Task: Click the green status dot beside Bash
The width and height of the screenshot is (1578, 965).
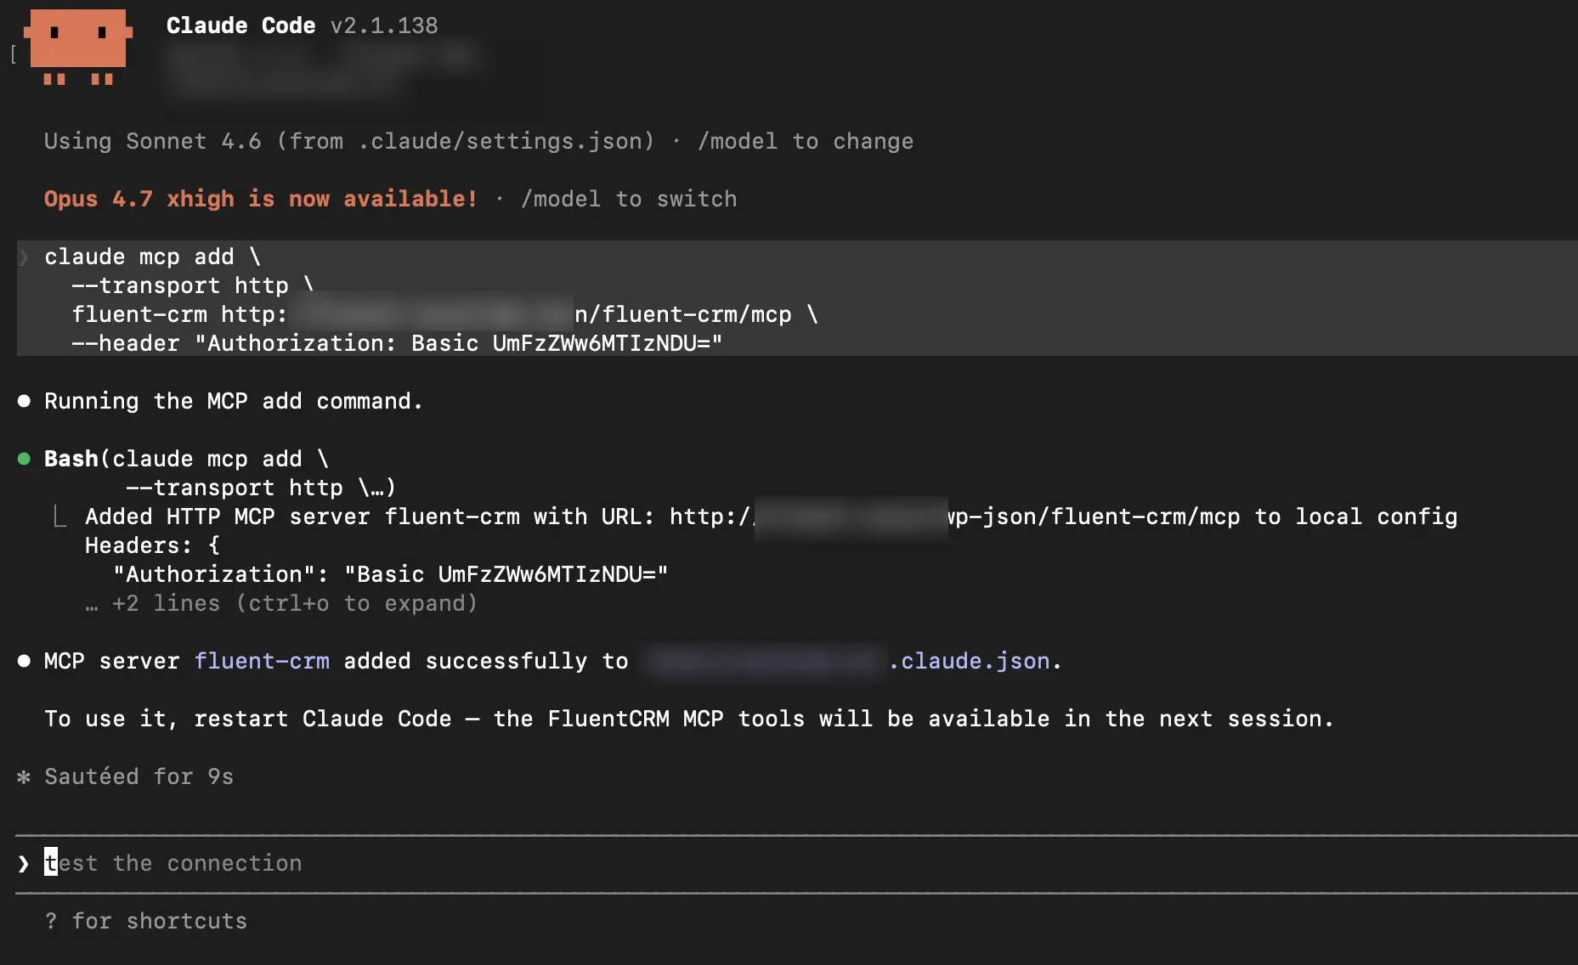Action: tap(25, 459)
